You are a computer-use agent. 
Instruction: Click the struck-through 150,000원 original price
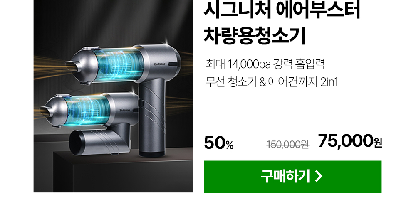click(287, 145)
